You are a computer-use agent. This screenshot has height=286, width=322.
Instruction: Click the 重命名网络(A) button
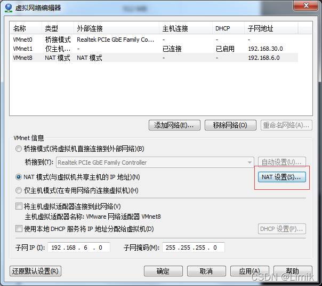(x=286, y=125)
